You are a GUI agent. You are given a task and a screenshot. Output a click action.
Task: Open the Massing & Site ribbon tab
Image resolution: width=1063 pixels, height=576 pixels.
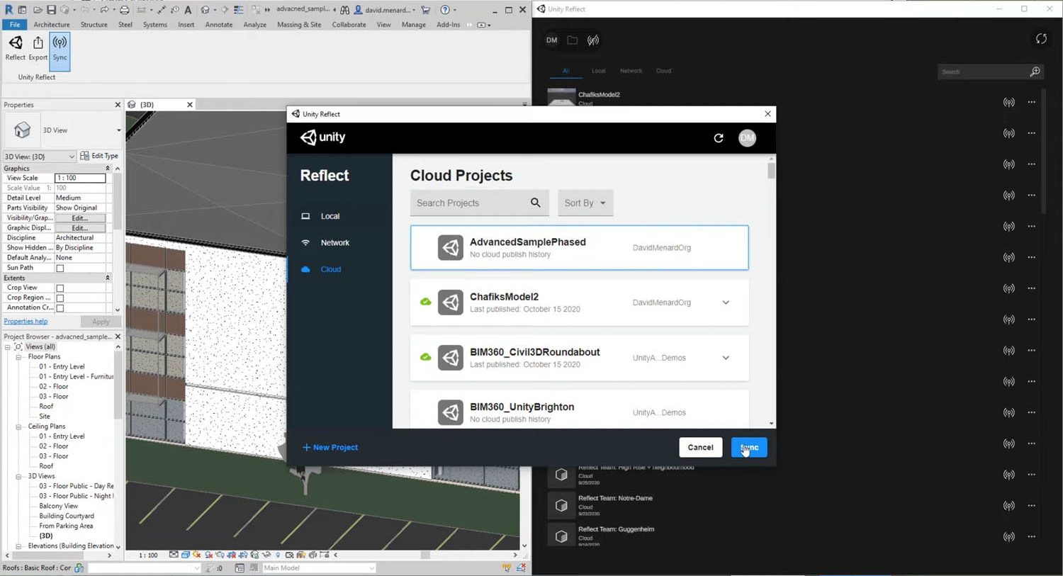coord(299,25)
